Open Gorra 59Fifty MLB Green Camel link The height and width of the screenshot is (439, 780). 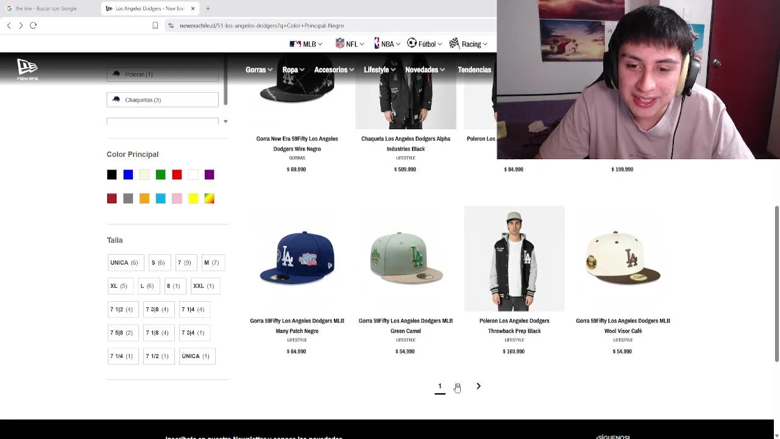406,326
